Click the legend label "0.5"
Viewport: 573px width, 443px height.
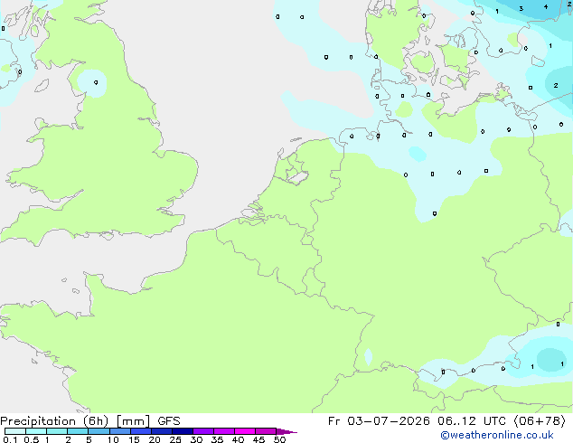(31, 439)
